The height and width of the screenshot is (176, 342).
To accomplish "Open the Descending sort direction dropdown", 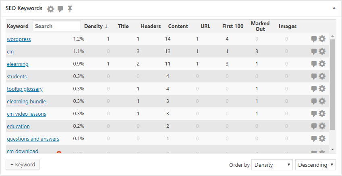I will tap(315, 165).
